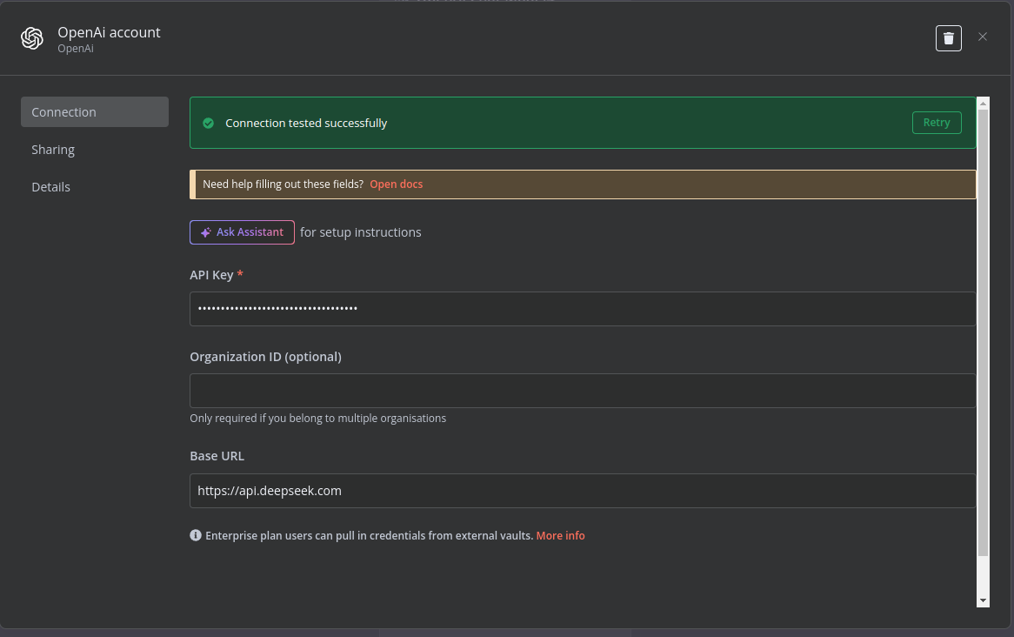Image resolution: width=1014 pixels, height=637 pixels.
Task: Click the scrollbar up arrow
Action: coord(983,103)
